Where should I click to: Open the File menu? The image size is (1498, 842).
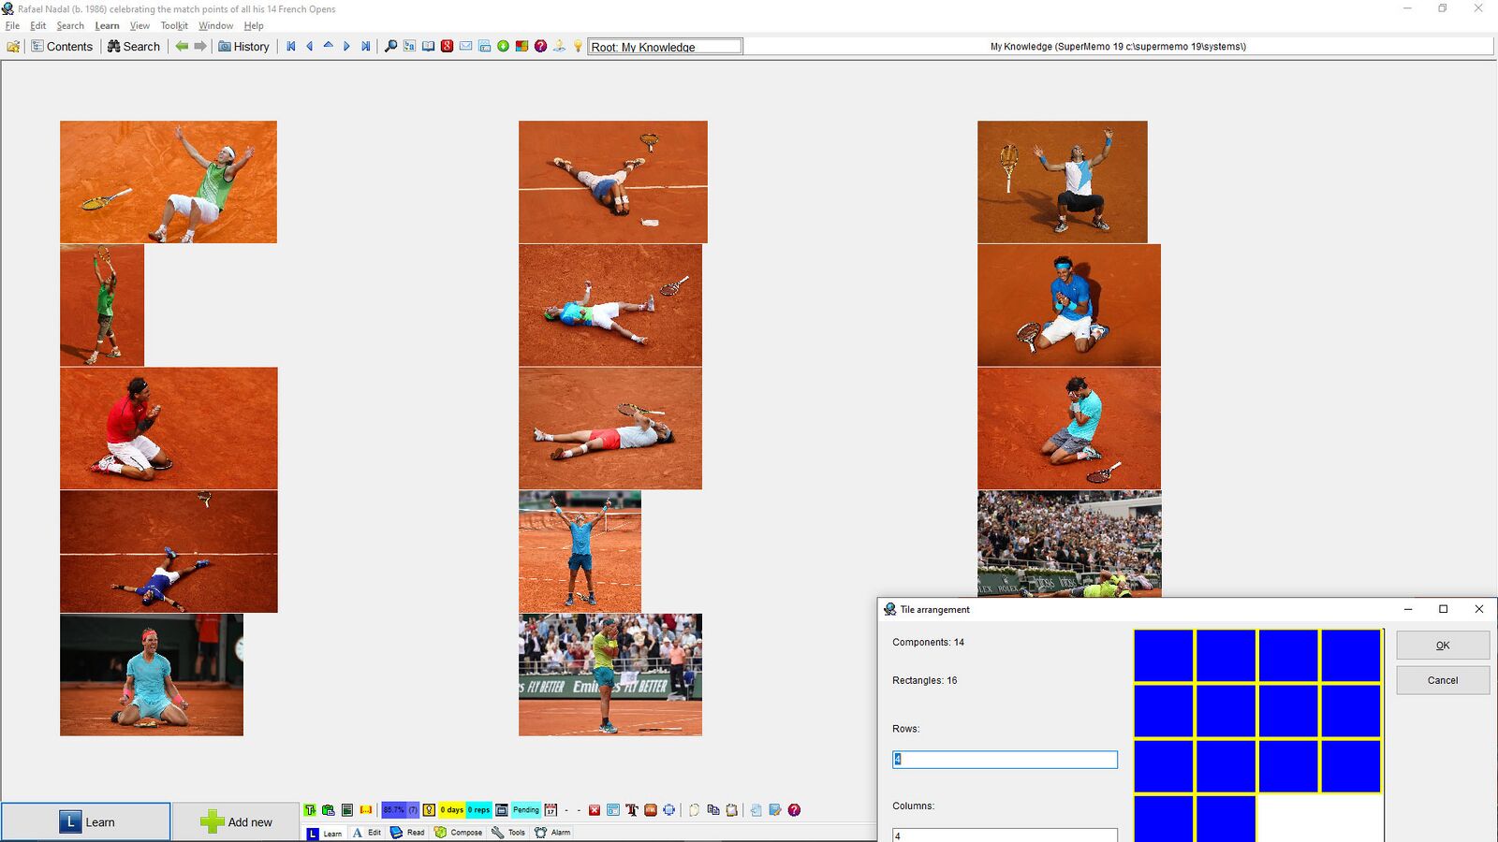pos(12,25)
